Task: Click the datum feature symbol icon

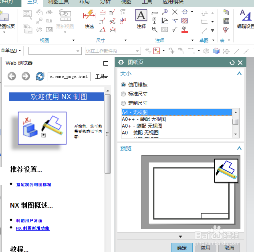Action: click(x=155, y=21)
